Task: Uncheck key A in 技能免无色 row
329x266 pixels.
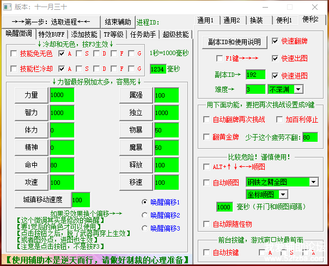Action: coord(62,53)
